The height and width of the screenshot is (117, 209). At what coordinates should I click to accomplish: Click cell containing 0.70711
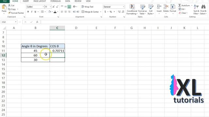[57, 51]
